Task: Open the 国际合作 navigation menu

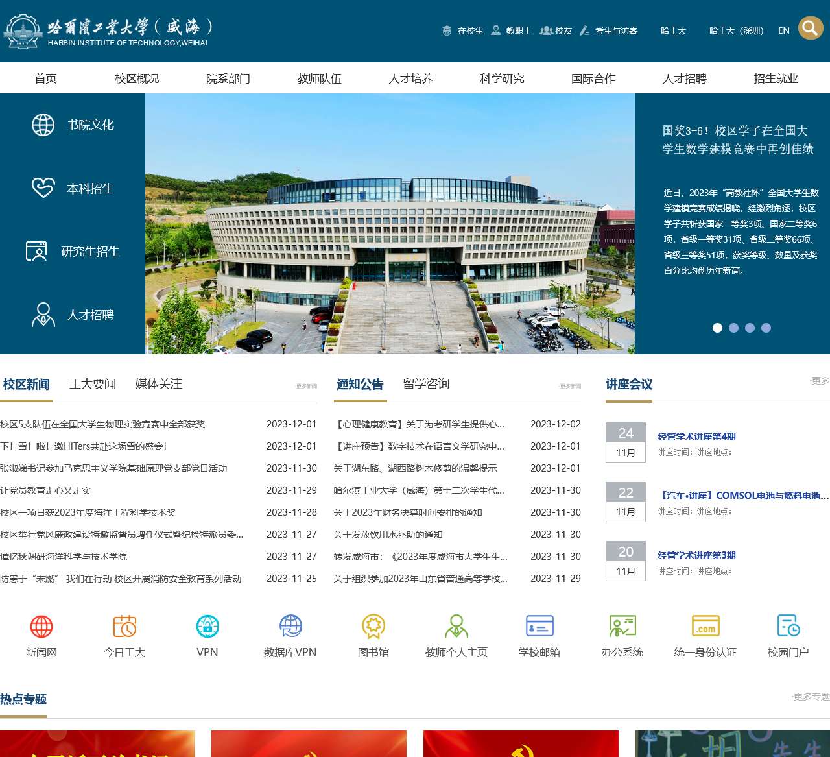Action: (x=593, y=78)
